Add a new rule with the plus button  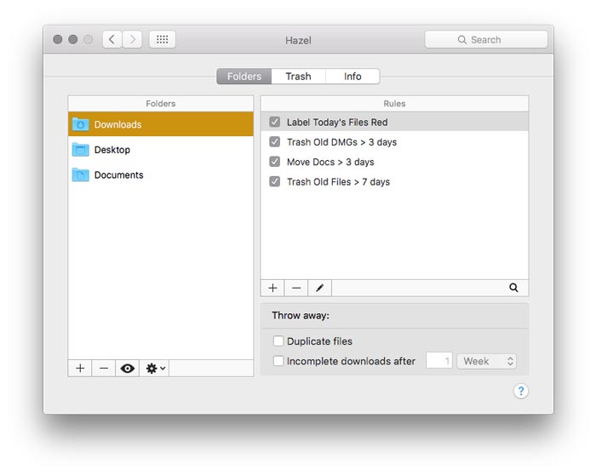pyautogui.click(x=272, y=288)
